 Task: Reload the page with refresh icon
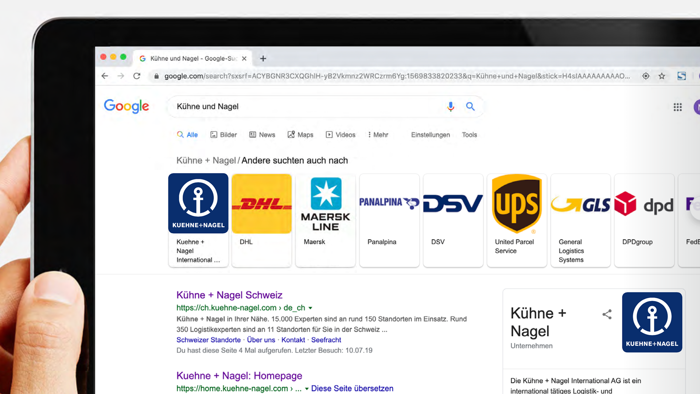click(137, 76)
